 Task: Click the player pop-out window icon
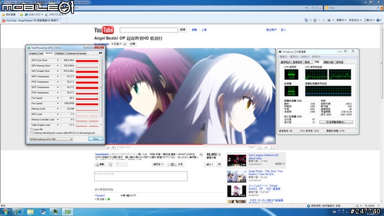pyautogui.click(x=260, y=148)
